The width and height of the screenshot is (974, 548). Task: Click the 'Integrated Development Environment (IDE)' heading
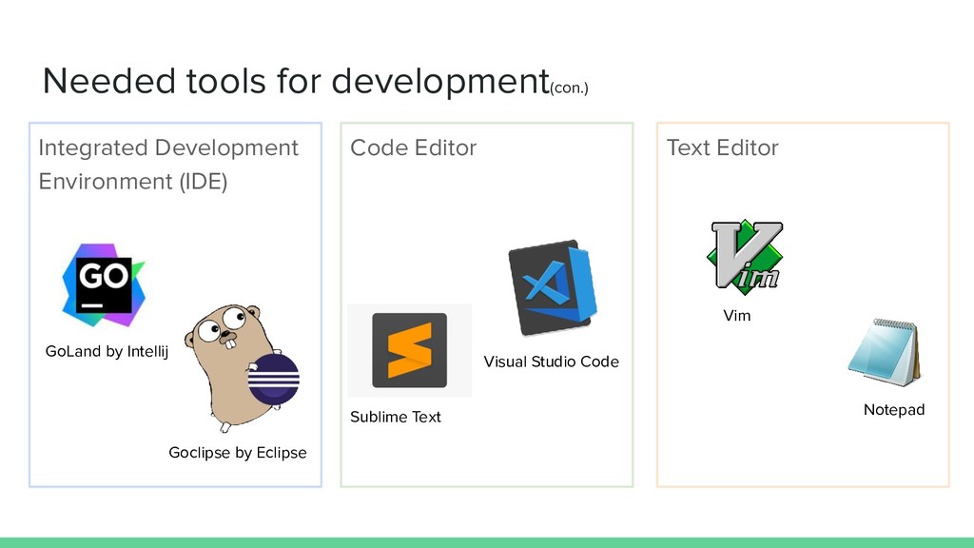[x=168, y=165]
